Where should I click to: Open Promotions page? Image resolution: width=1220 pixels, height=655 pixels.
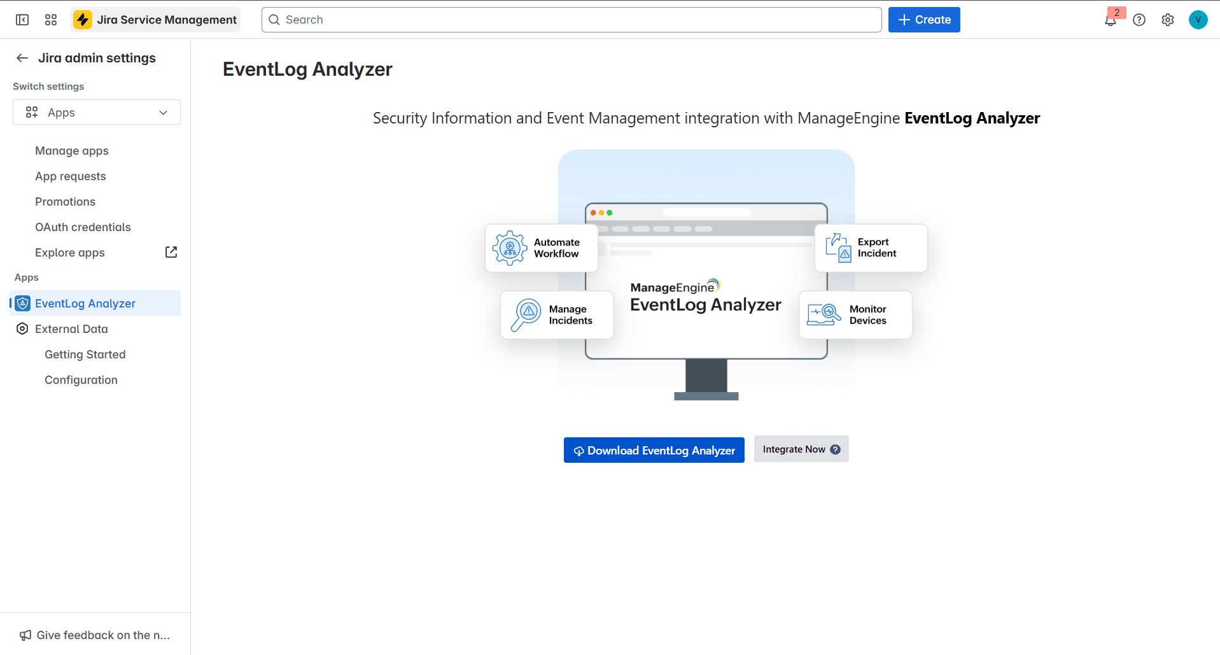[65, 202]
